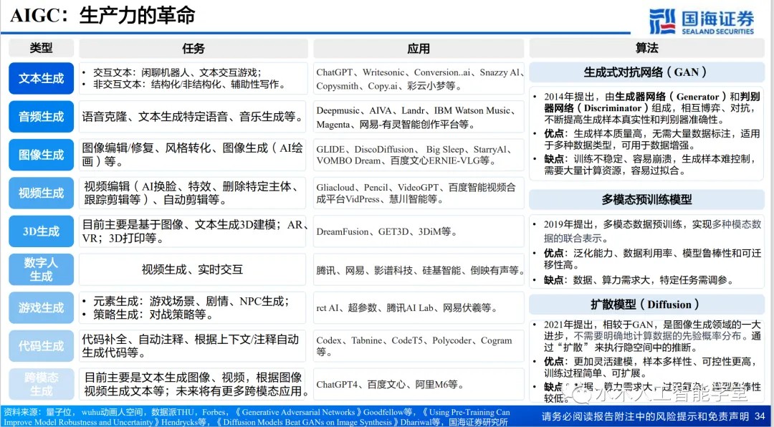Click the task cell '视频生成、实时交互'
The image size is (774, 427).
193,269
